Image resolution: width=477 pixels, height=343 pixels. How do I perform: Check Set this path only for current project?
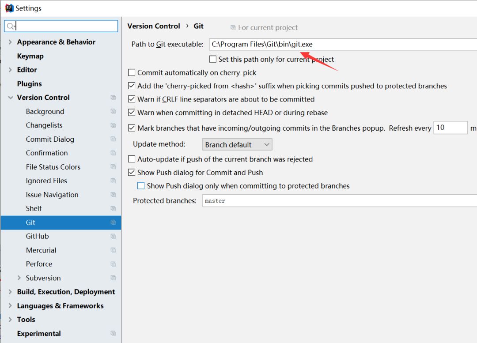tap(213, 59)
